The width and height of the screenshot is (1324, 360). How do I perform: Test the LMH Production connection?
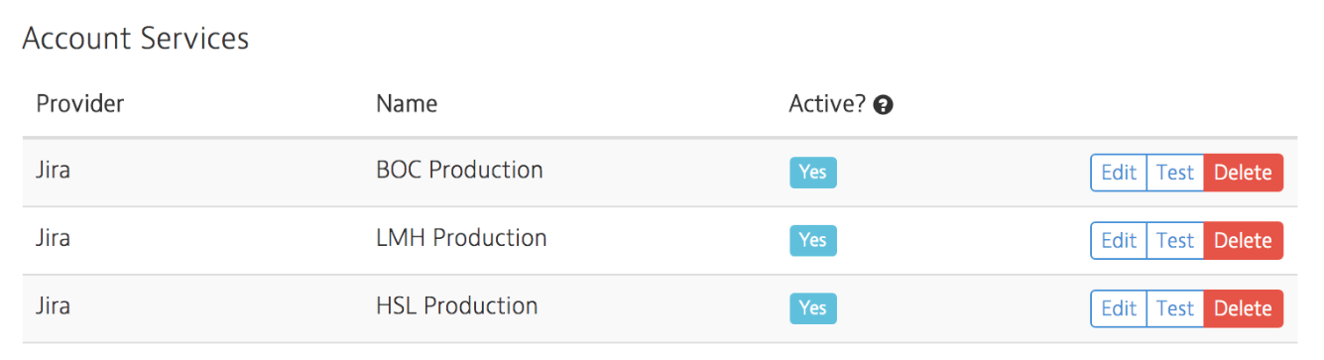1175,241
